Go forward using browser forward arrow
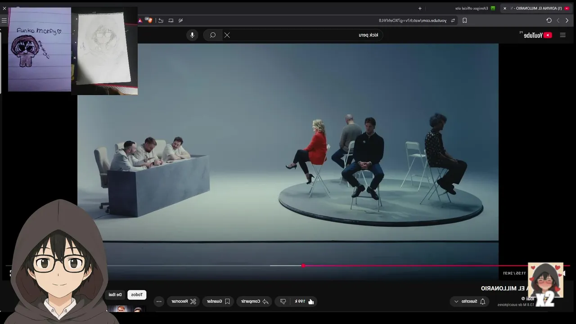The image size is (576, 324). (x=558, y=20)
